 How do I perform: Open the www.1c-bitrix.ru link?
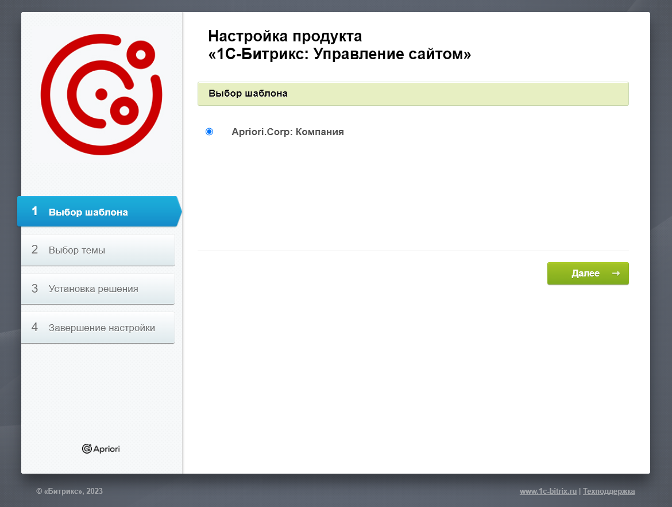548,491
